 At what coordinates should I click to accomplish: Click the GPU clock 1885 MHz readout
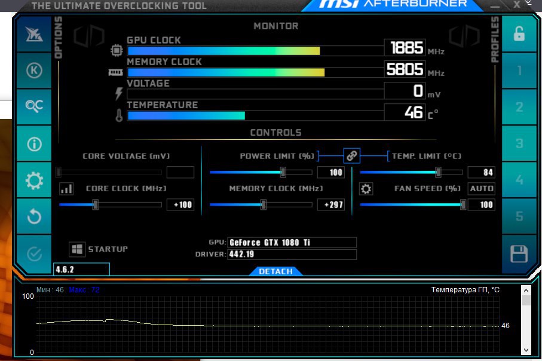(x=405, y=48)
